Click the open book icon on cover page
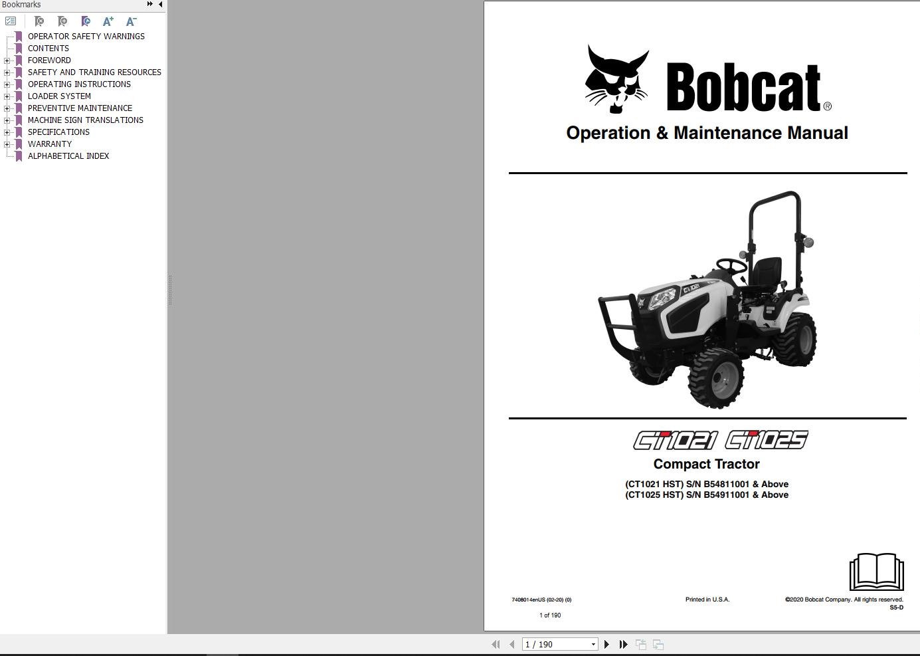 pos(877,572)
